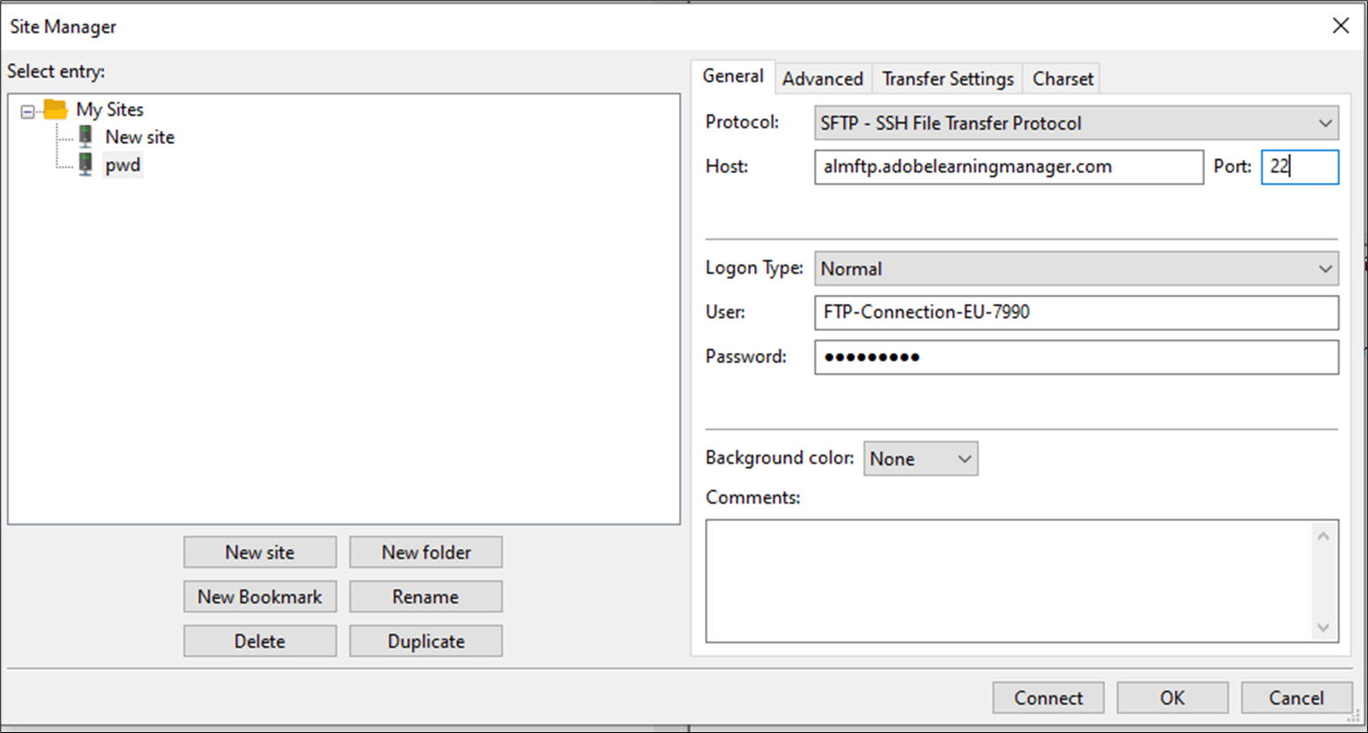Click the server icon beside pwd
The height and width of the screenshot is (733, 1368).
click(x=86, y=165)
